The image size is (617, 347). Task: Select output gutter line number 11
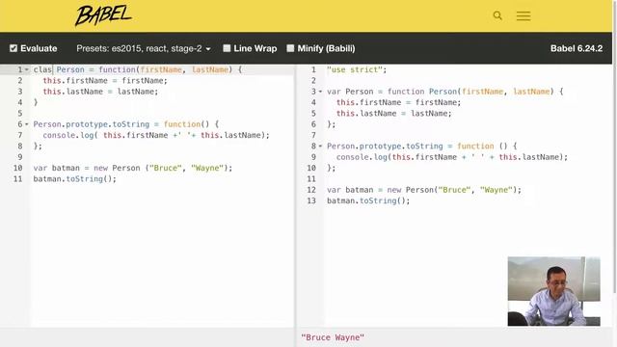[311, 179]
